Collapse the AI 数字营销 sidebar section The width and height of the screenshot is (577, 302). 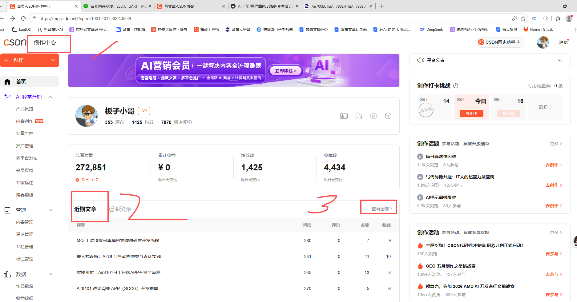pyautogui.click(x=50, y=97)
